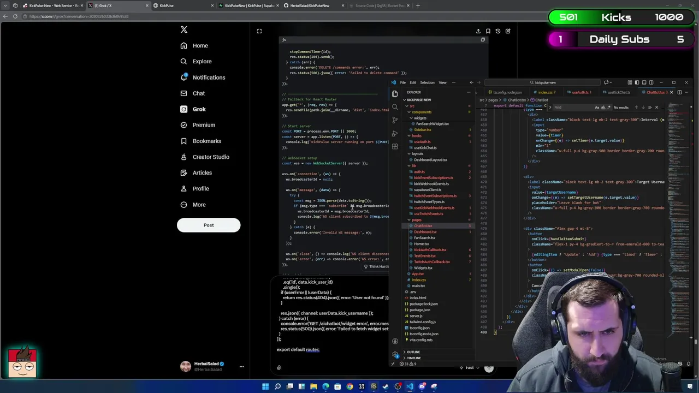699x393 pixels.
Task: Expand the TIMELINE section
Action: click(x=413, y=358)
